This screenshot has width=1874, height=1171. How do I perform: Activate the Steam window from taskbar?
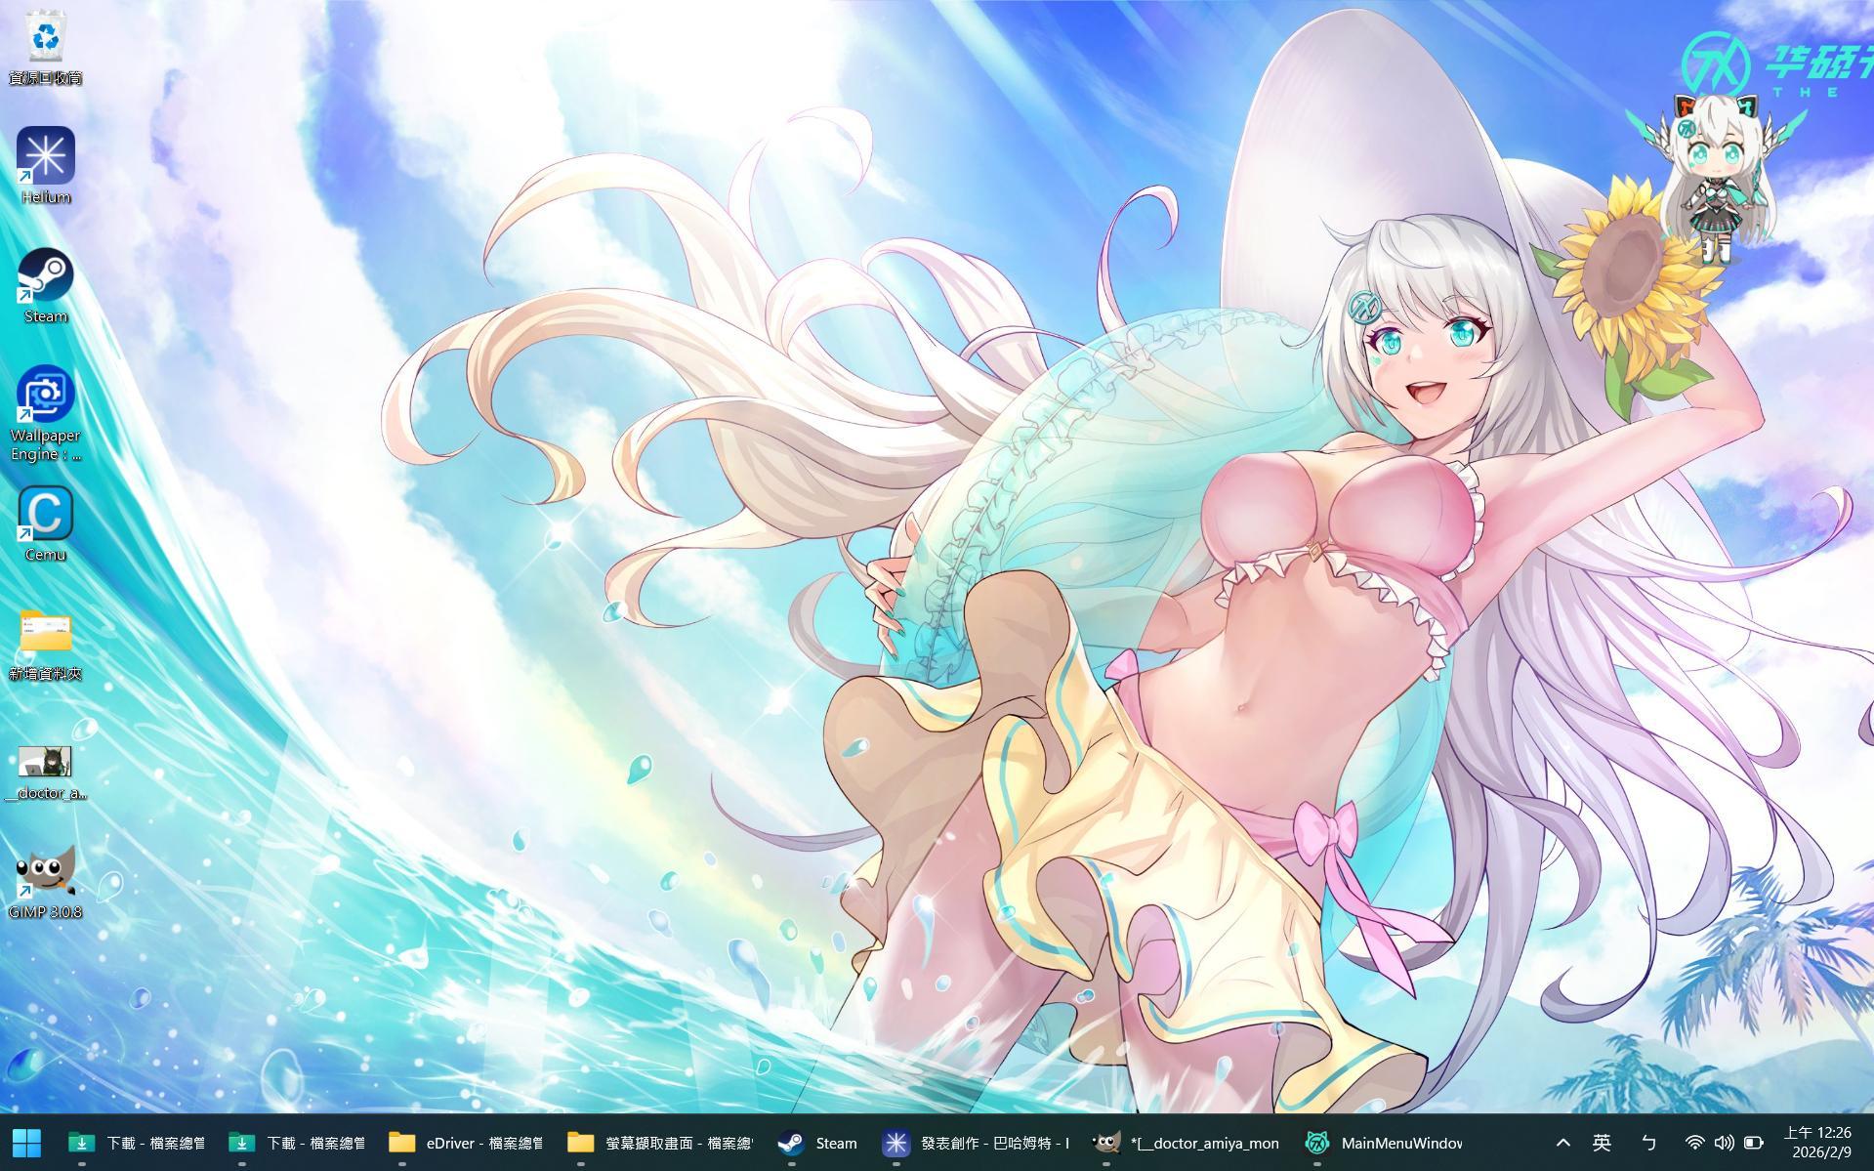[817, 1143]
